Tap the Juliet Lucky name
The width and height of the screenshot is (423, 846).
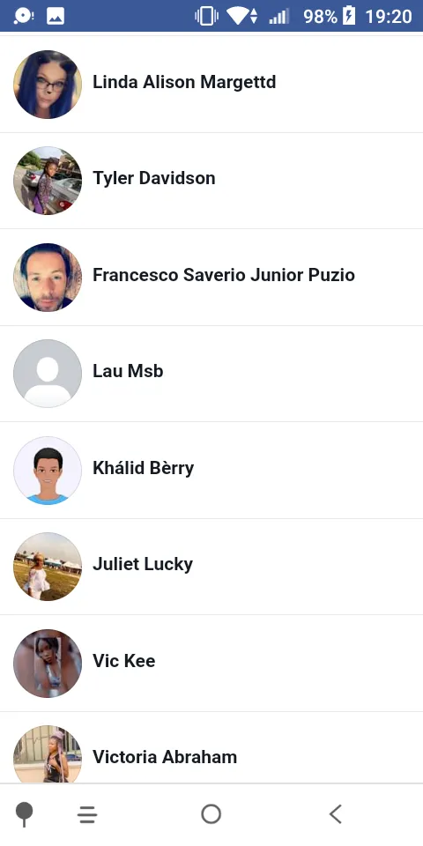pos(143,564)
